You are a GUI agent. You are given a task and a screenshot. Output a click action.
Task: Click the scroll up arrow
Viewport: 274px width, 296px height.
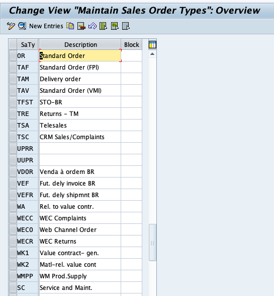[152, 54]
